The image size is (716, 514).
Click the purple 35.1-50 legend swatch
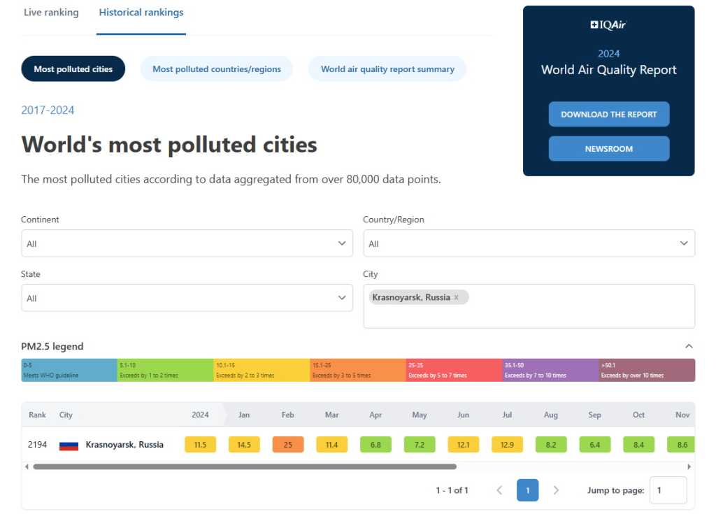[550, 370]
